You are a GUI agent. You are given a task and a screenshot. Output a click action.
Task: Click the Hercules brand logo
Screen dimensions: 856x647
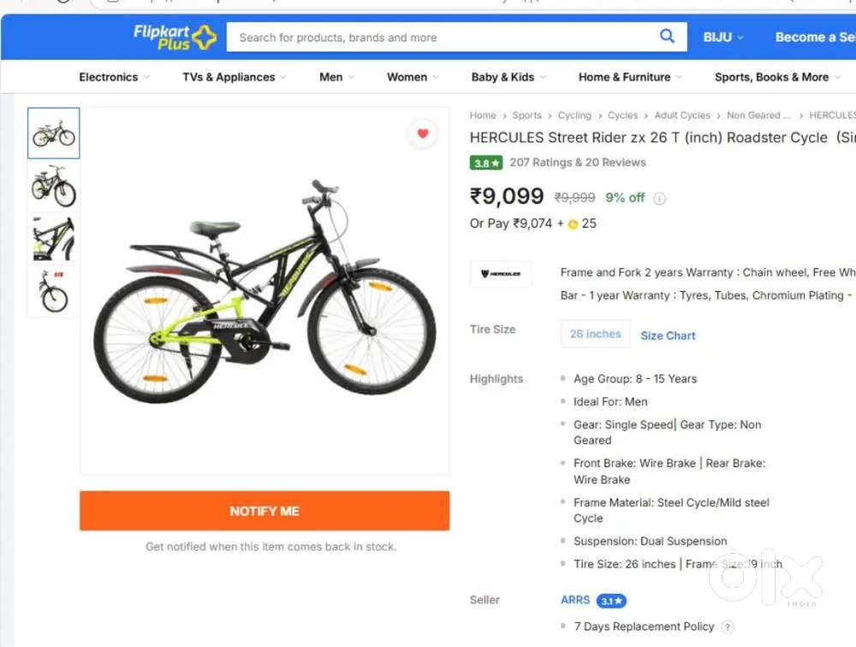(x=501, y=274)
